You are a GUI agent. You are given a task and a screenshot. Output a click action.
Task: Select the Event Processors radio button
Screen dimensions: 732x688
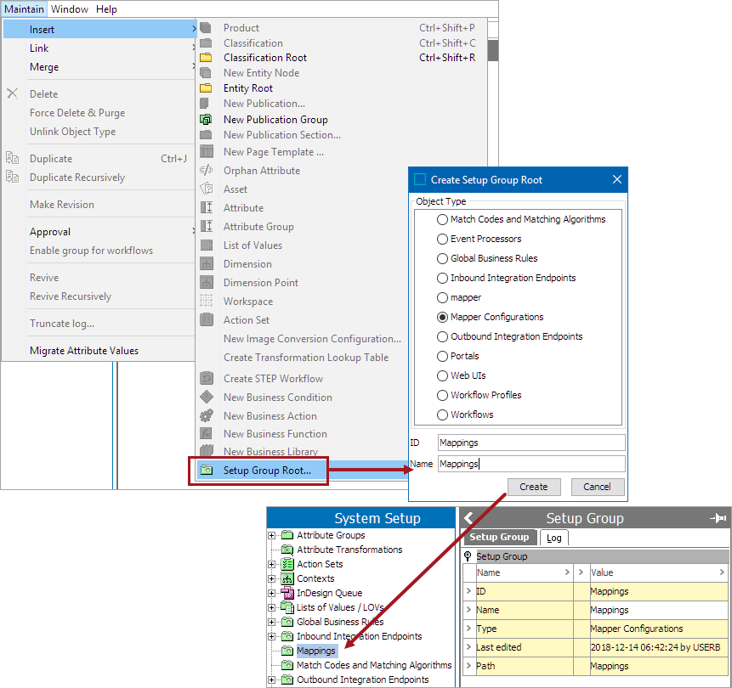point(442,239)
